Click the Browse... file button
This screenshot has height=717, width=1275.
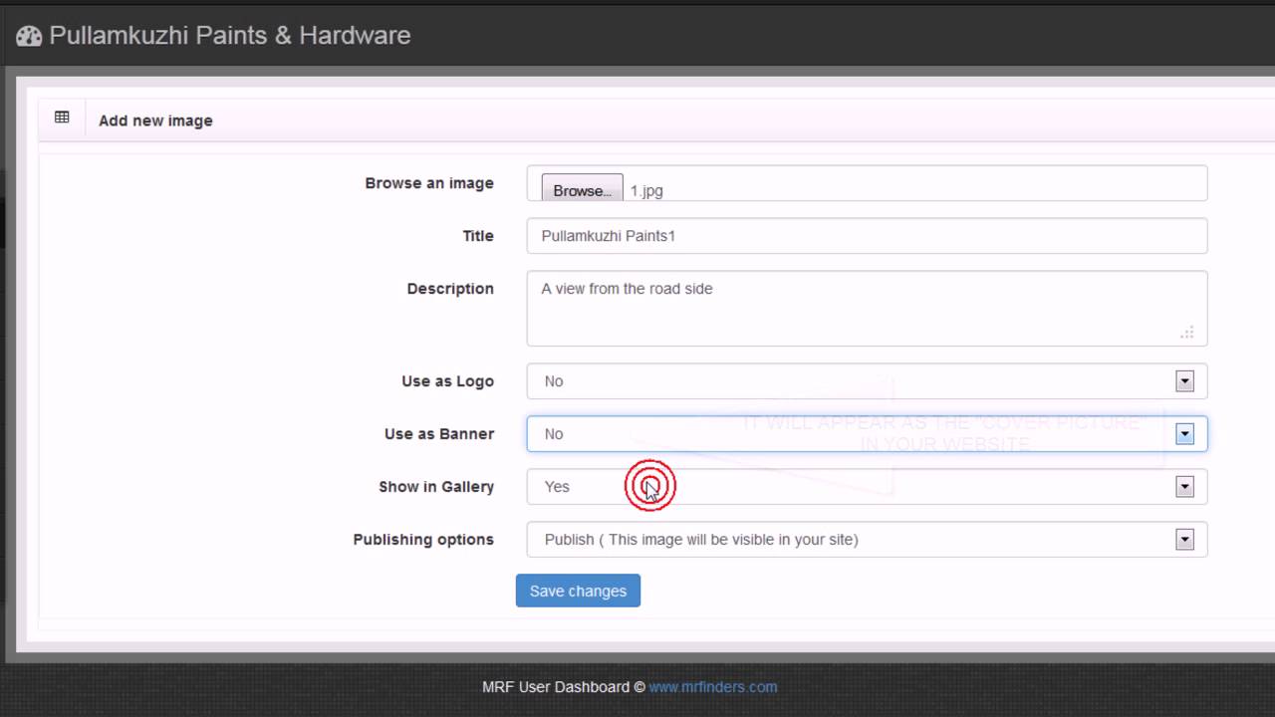[x=582, y=189]
